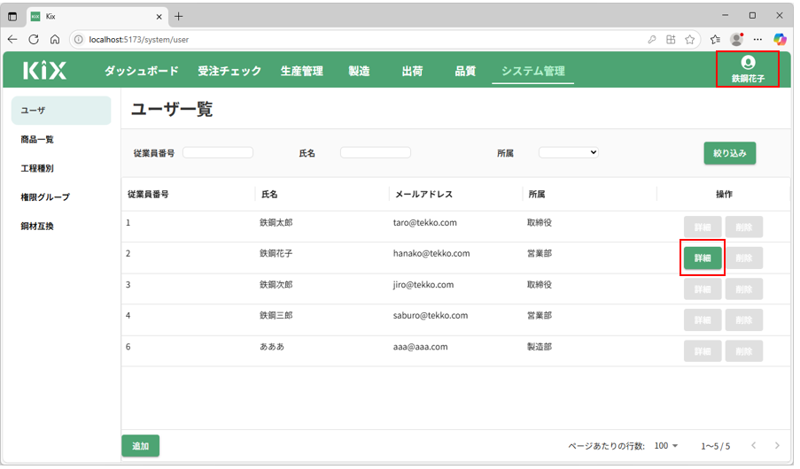The height and width of the screenshot is (469, 800).
Task: Click the 従業員番号 column header
Action: tap(148, 194)
